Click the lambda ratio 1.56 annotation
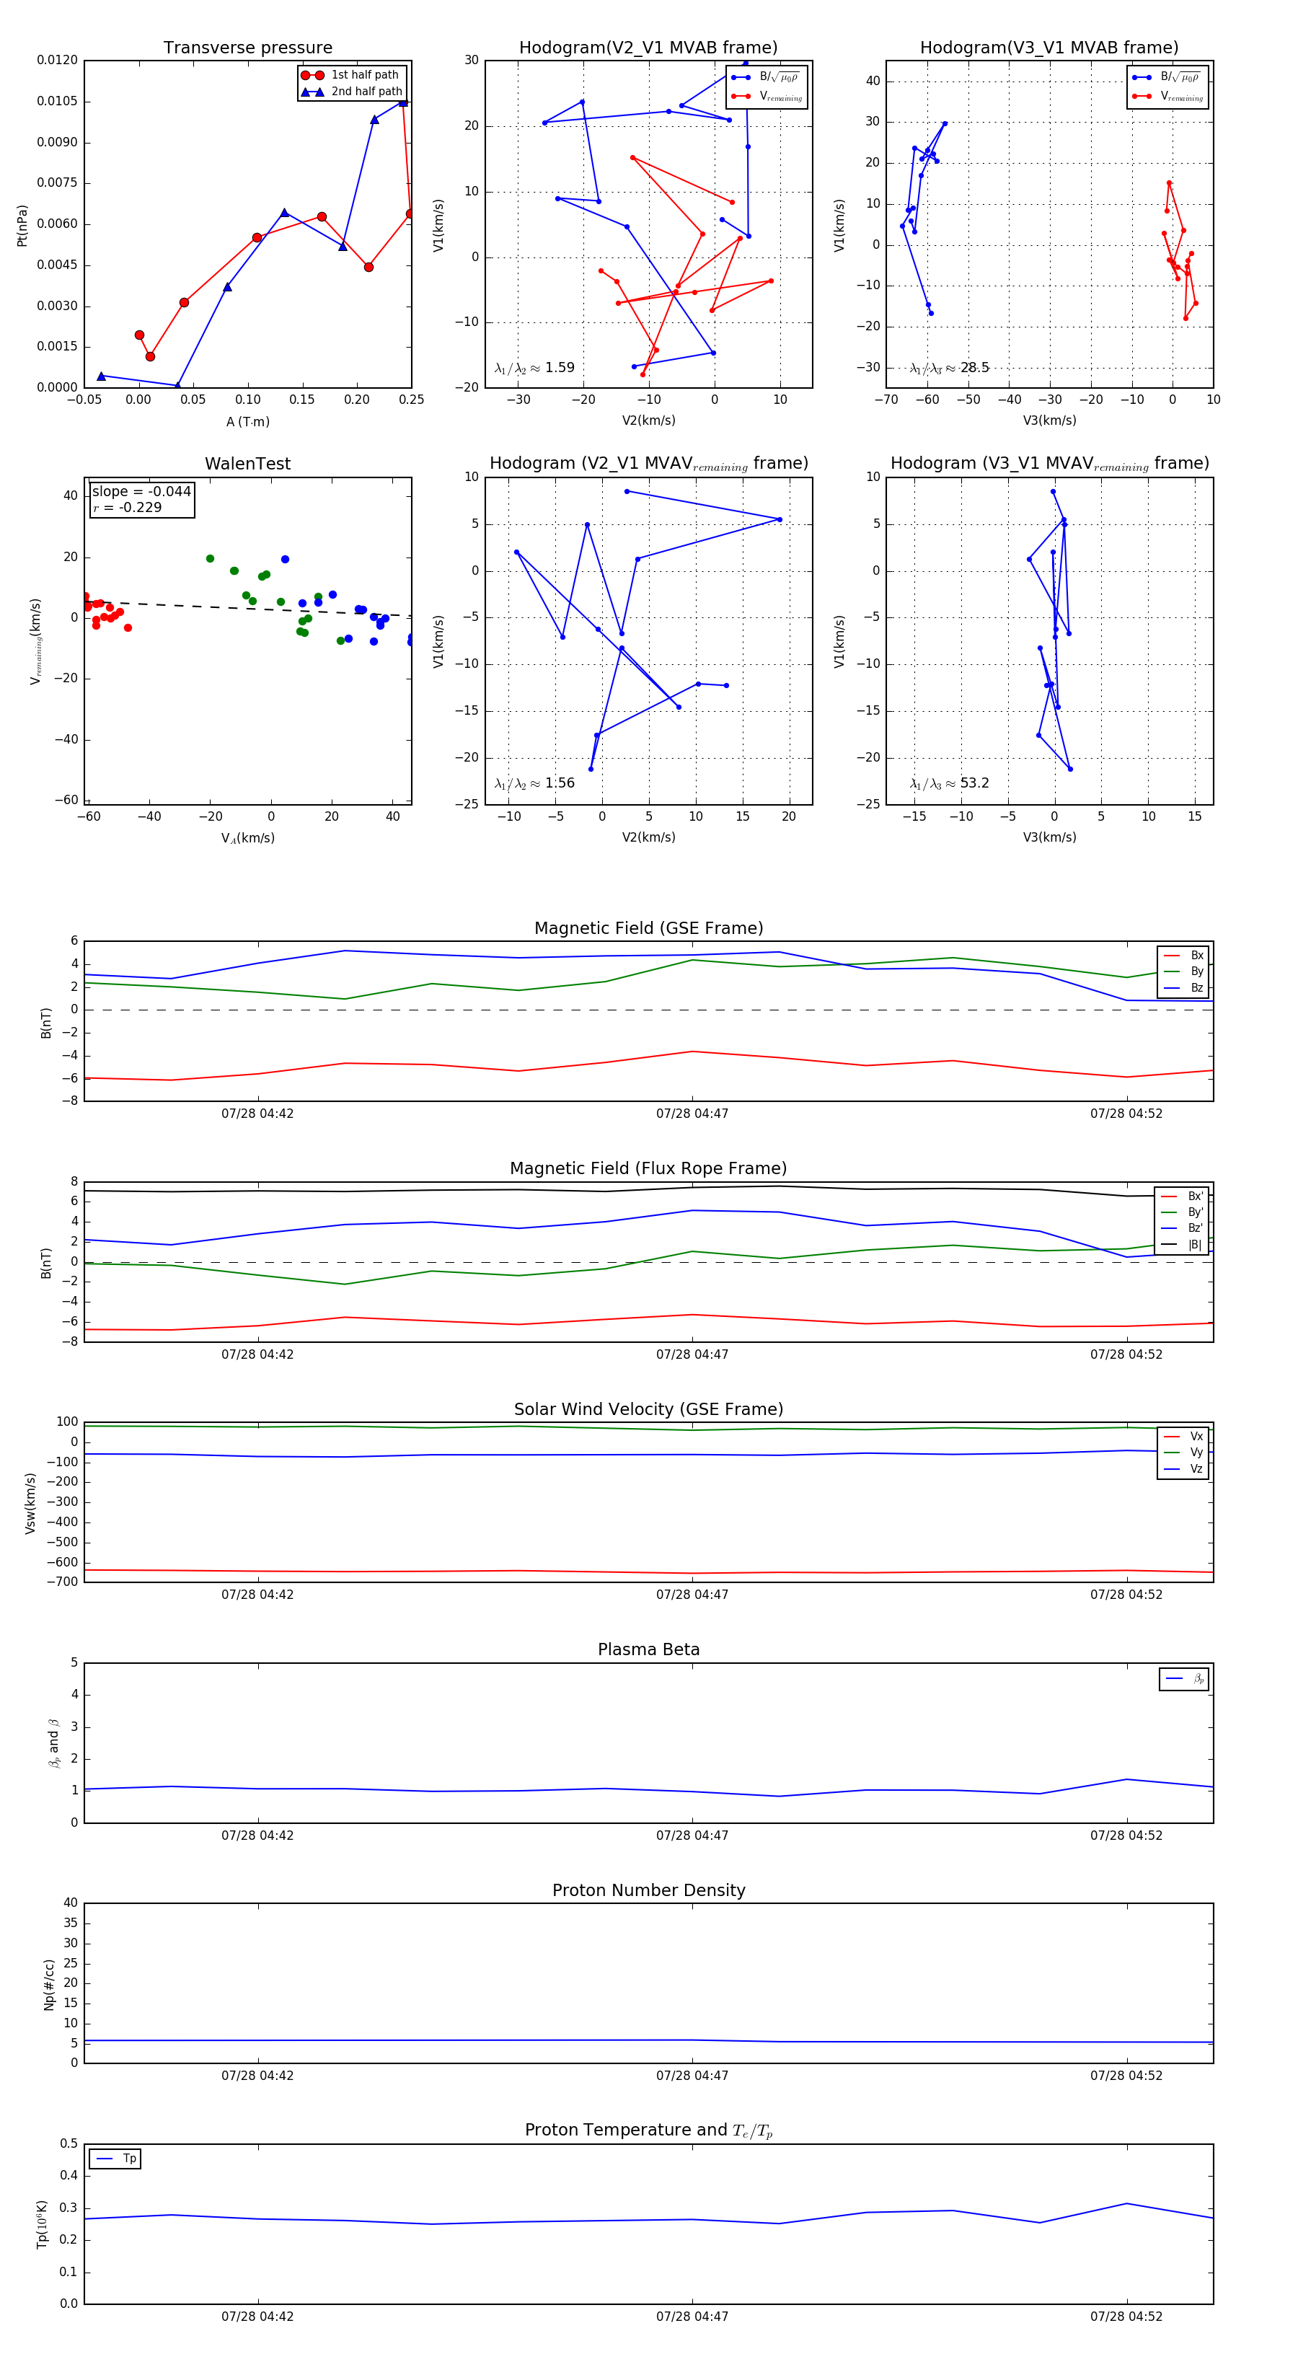This screenshot has height=2380, width=1298. pyautogui.click(x=534, y=783)
